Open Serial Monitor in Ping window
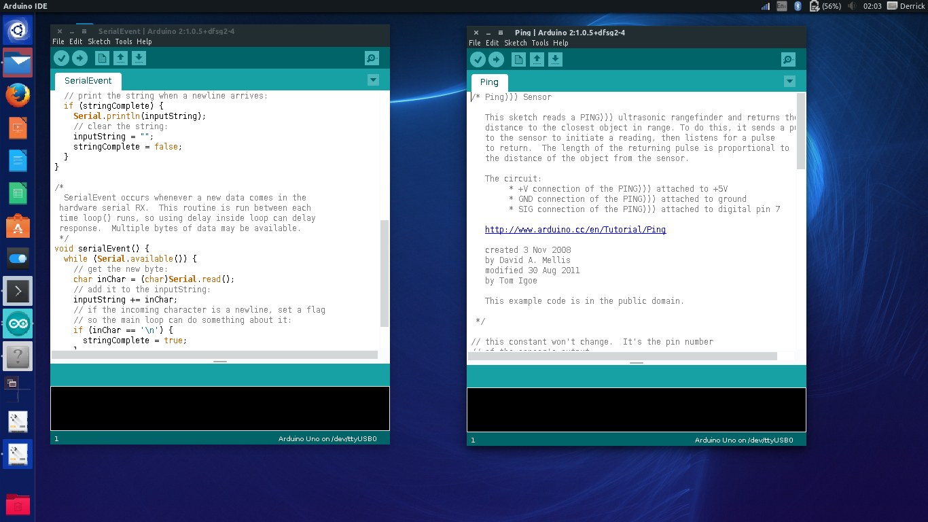Screen dimensions: 928x522 [788, 60]
